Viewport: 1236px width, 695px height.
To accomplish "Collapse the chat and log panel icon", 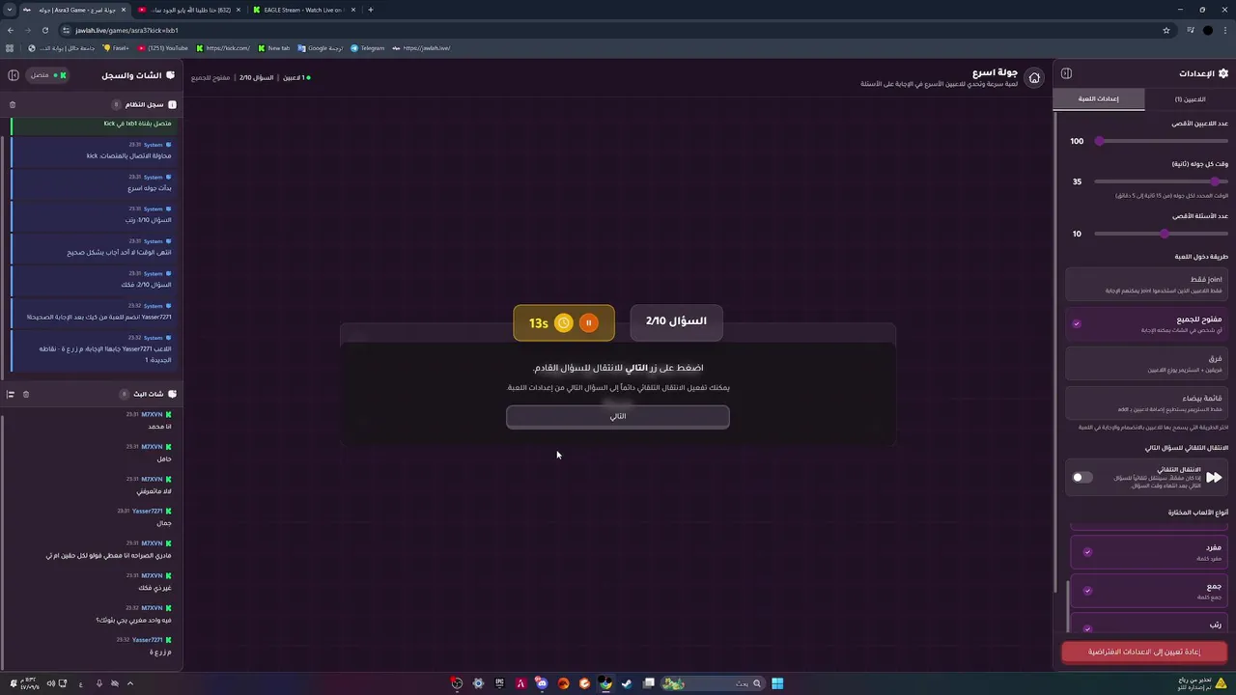I will 14,74.
